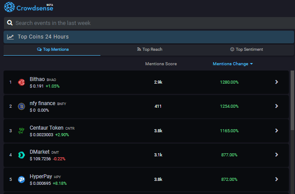Click the CNTR ticker symbol
Image resolution: width=295 pixels, height=194 pixels.
point(70,128)
